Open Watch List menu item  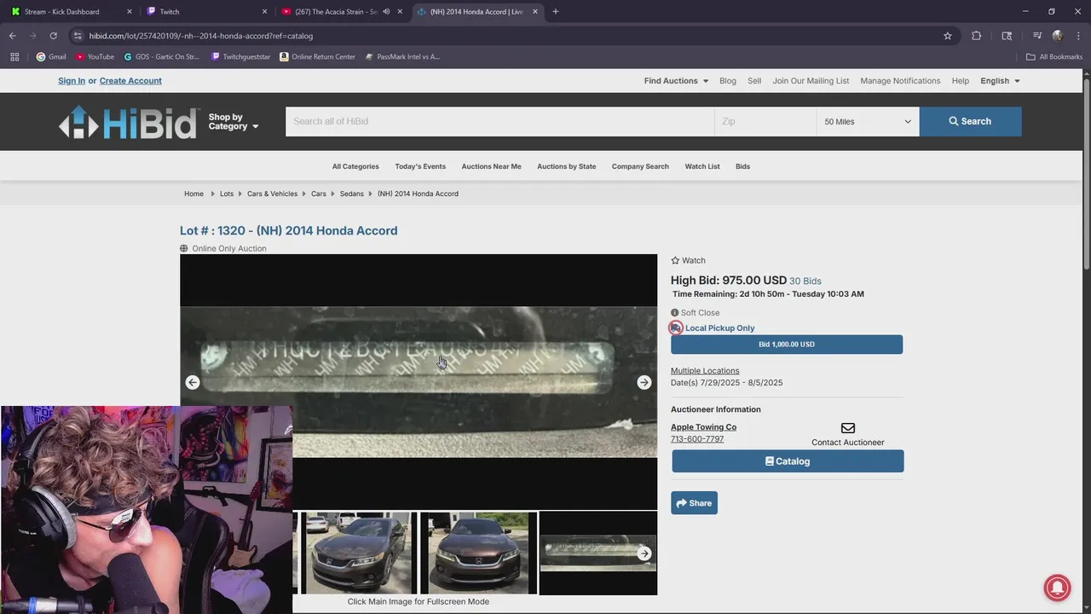[x=702, y=167]
